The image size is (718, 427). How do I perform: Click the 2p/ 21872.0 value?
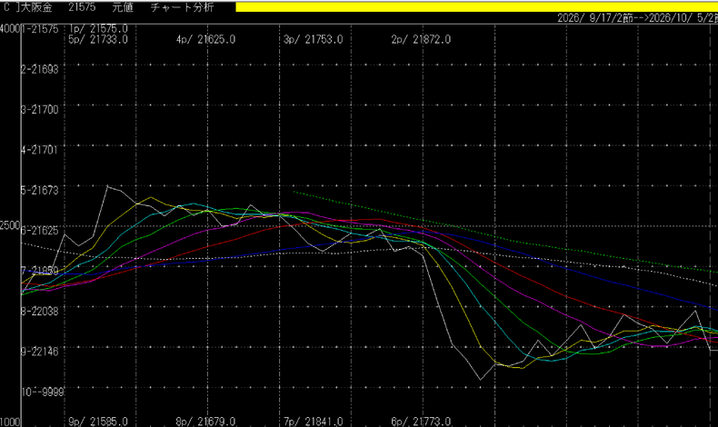click(421, 39)
